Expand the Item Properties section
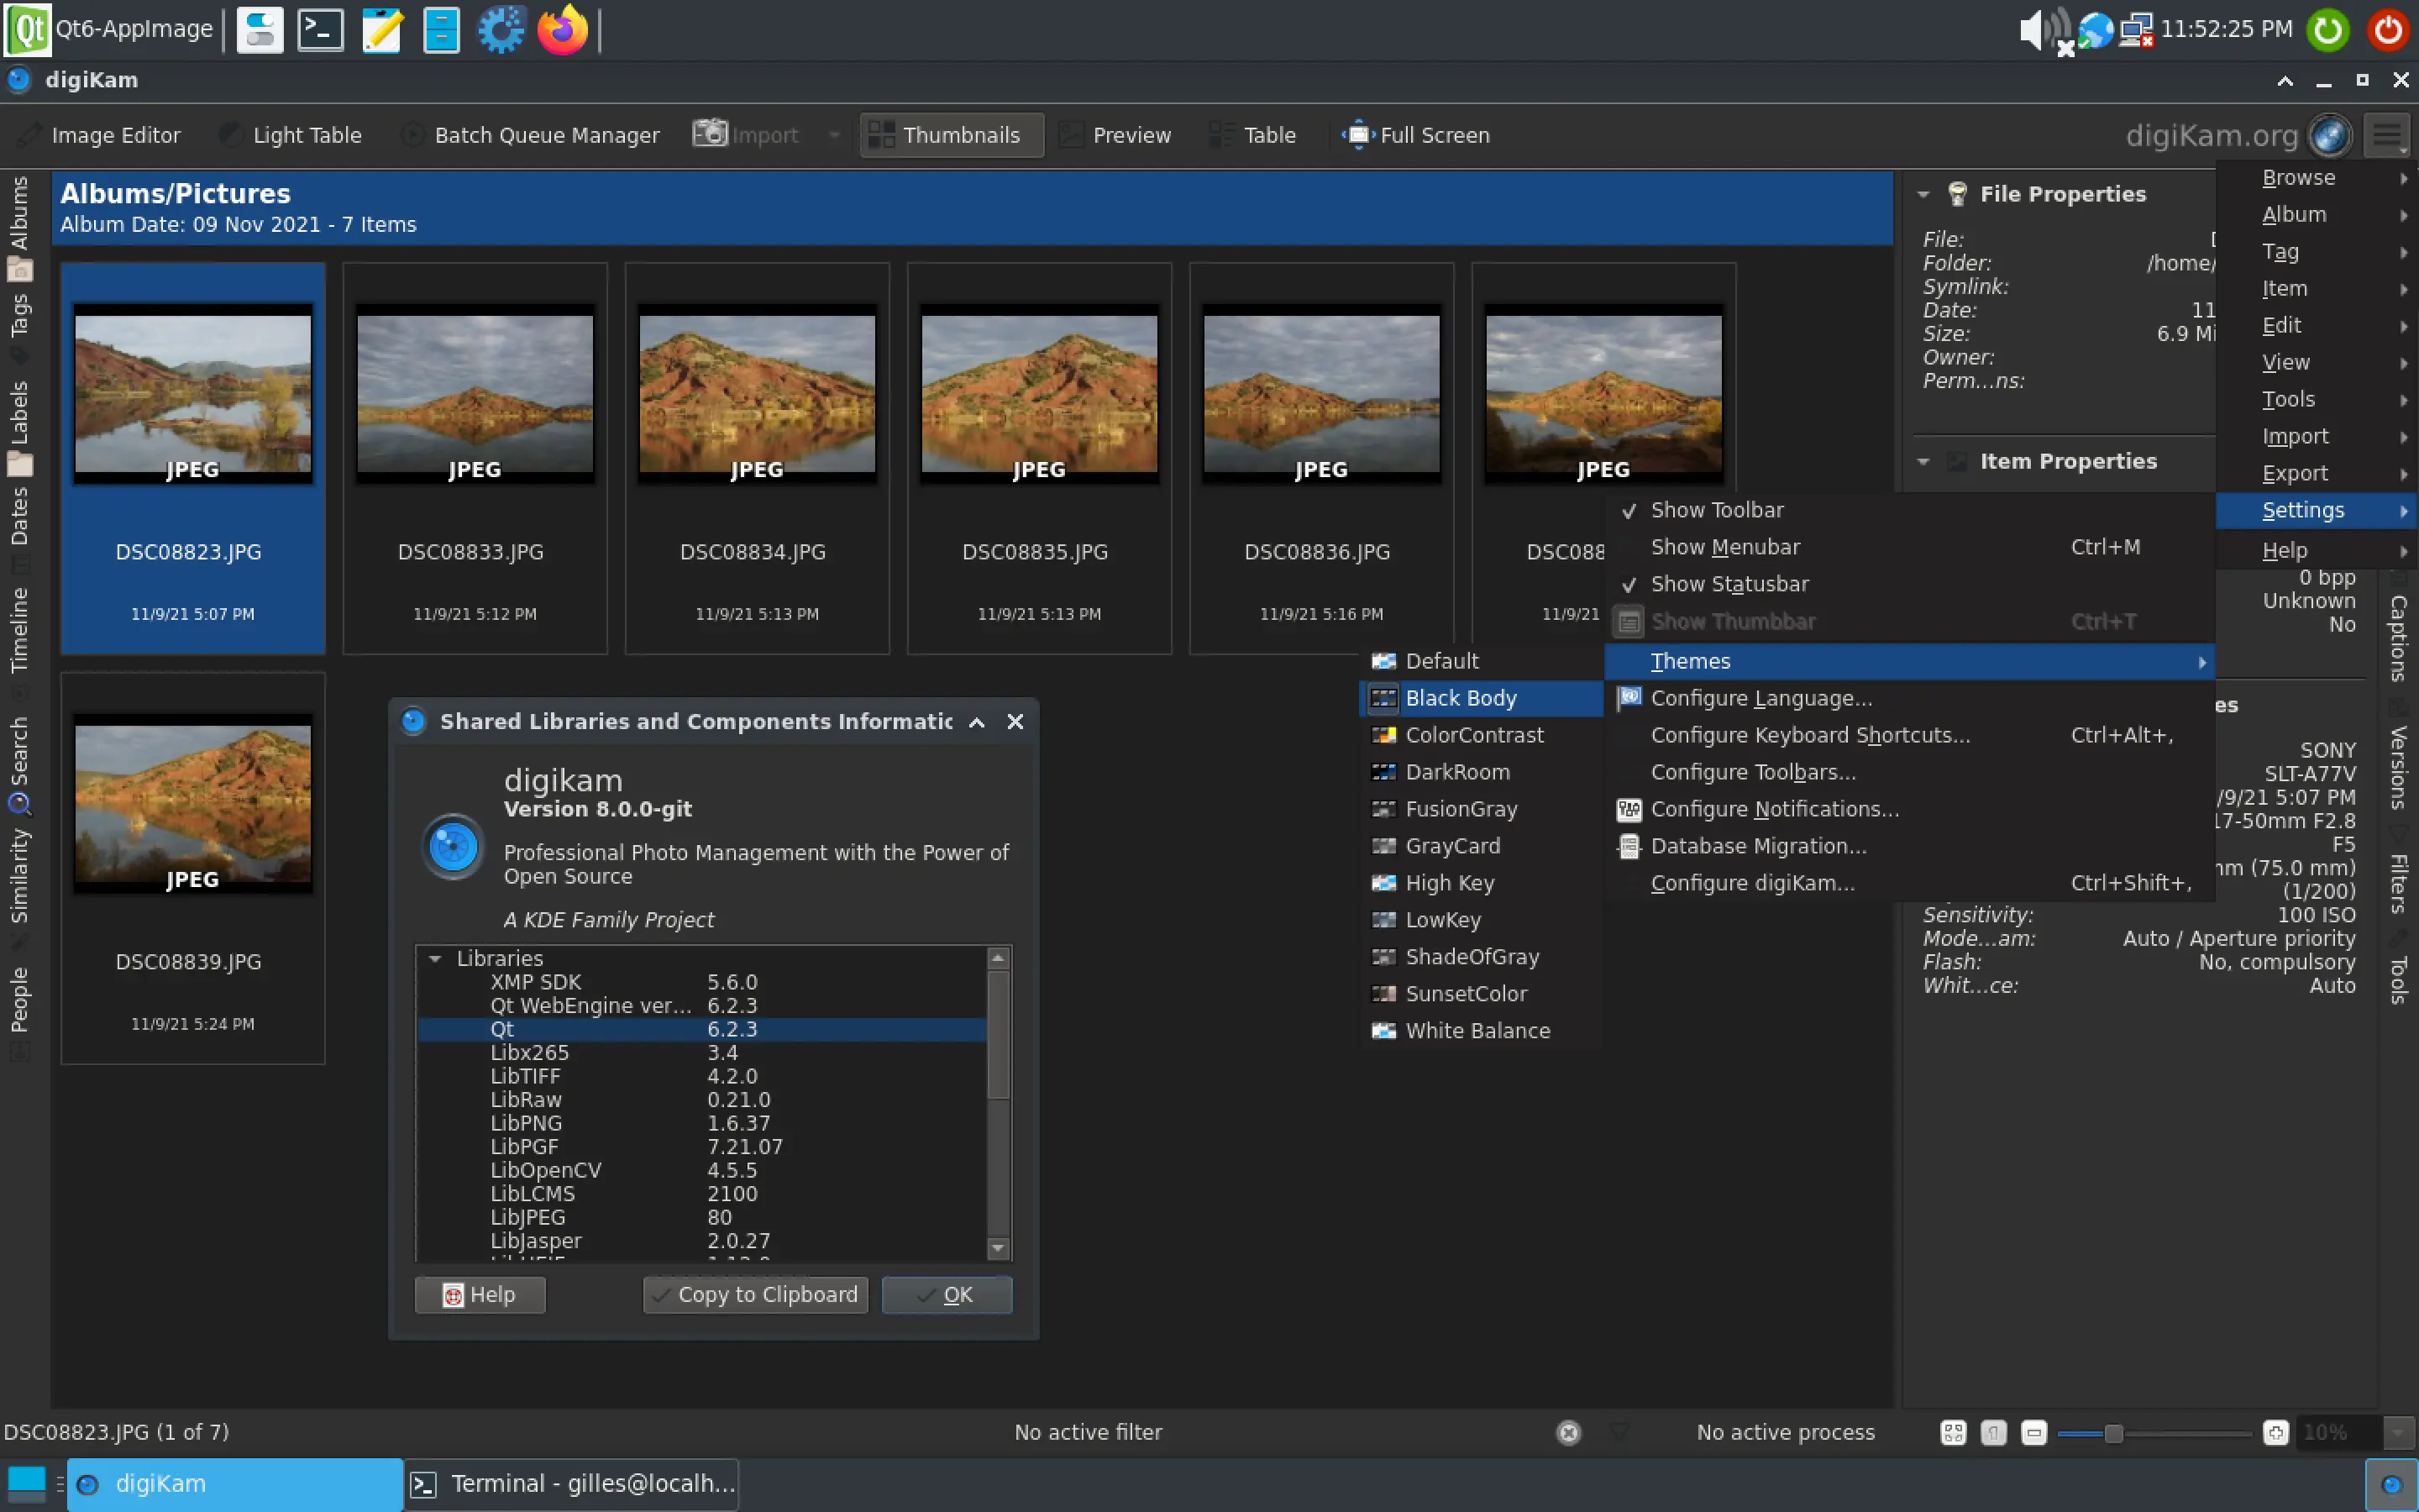Viewport: 2419px width, 1512px height. click(1925, 461)
